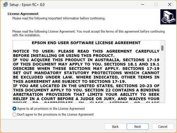177x133 pixels.
Task: Click the line 'THIS AGREEMENT ARE SUBJECT TO SECTIONS 17-19.'
Action: [69, 82]
